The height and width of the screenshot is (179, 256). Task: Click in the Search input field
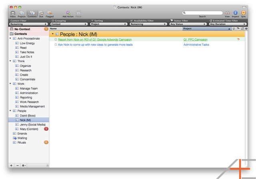pos(202,13)
